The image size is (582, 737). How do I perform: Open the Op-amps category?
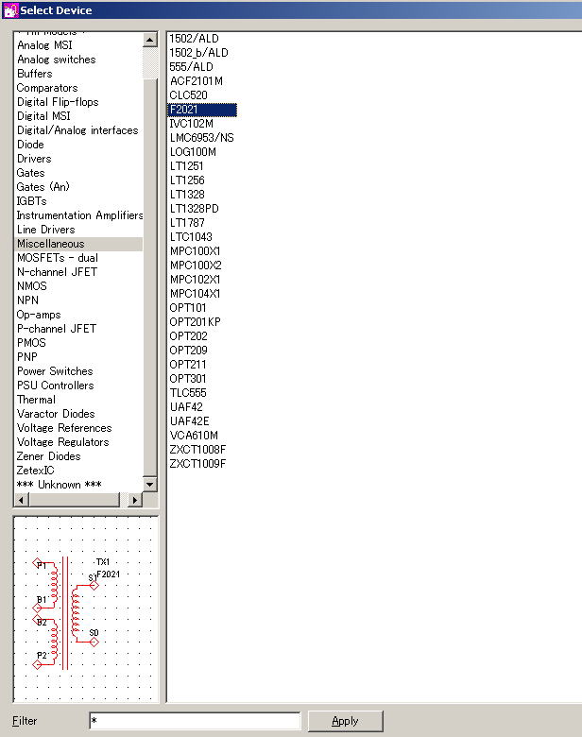pos(39,315)
